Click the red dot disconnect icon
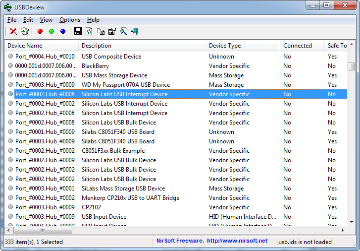360x251 pixels. coord(40,32)
